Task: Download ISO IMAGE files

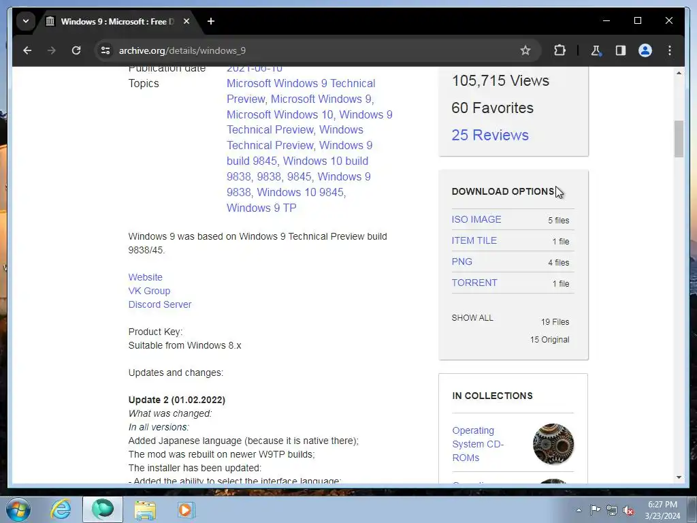Action: coord(476,220)
